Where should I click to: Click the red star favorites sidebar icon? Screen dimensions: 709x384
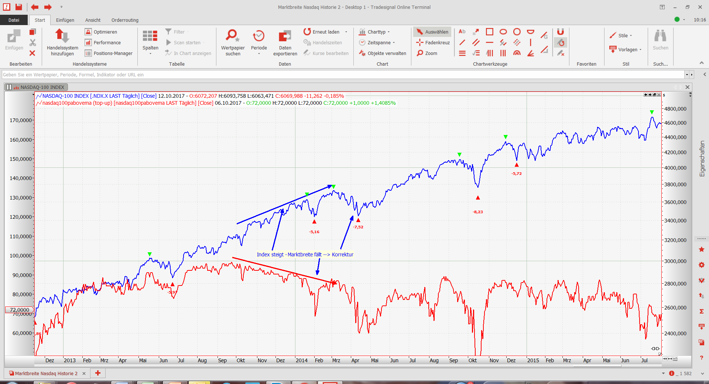(702, 250)
